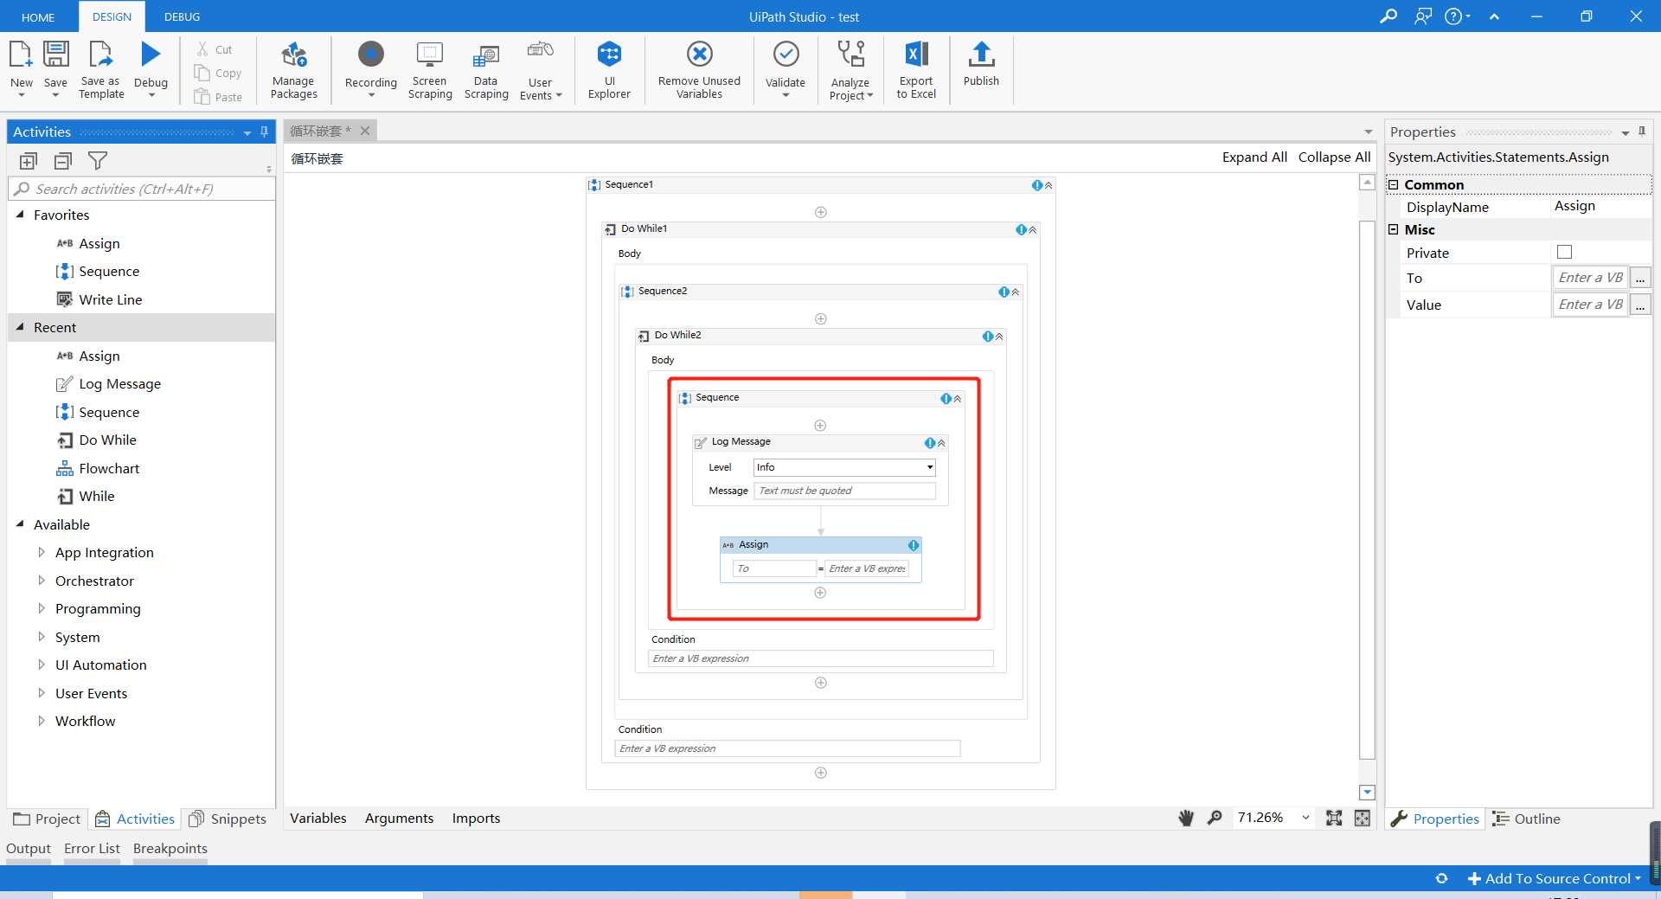Screen dimensions: 1661x899
Task: Open the help menu icon
Action: pyautogui.click(x=1457, y=16)
